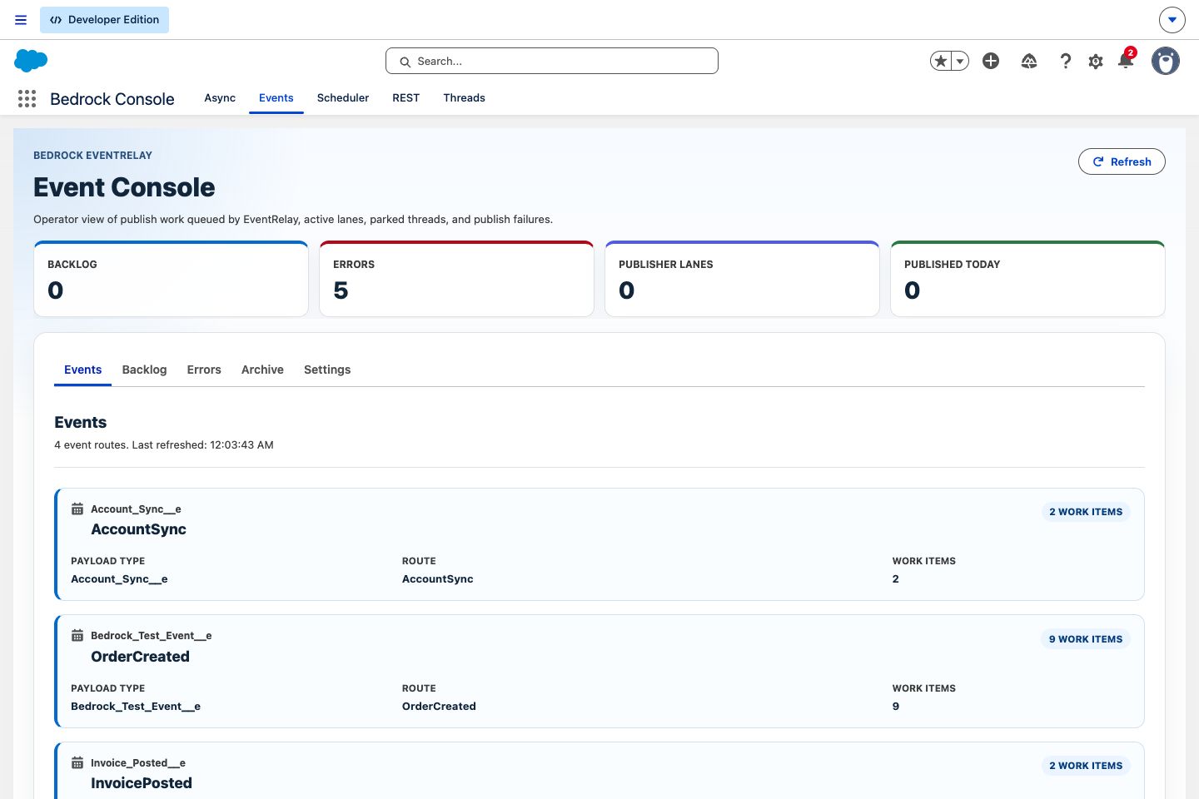This screenshot has width=1199, height=799.
Task: Click OrderCreated's 9 Work Items badge
Action: (x=1086, y=639)
